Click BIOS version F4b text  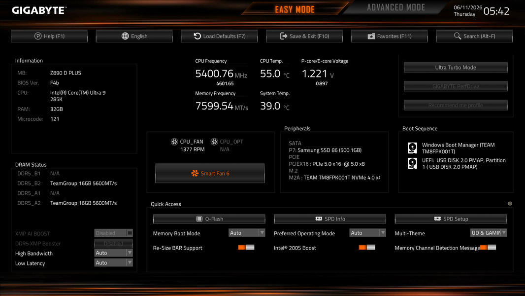(x=54, y=83)
